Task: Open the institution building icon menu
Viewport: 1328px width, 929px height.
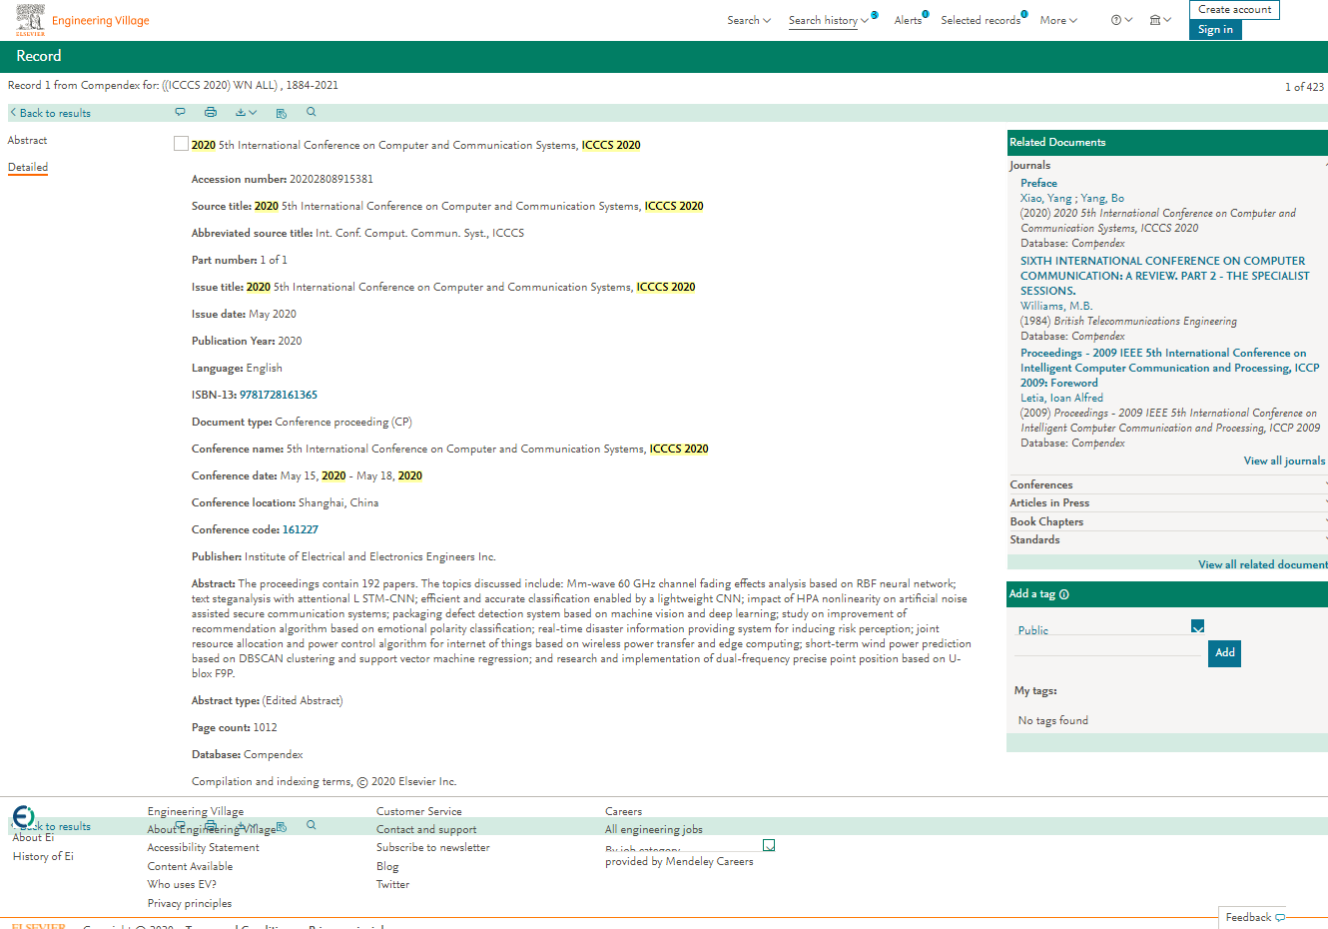Action: click(1160, 20)
